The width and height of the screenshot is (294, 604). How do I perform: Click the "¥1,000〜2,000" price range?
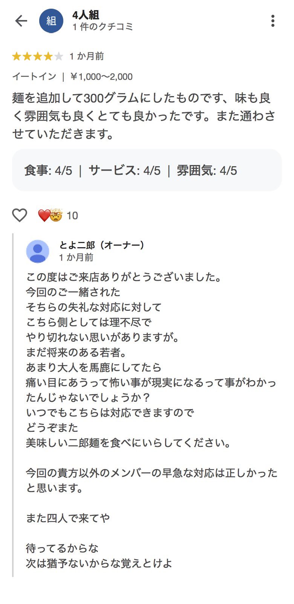coord(102,76)
